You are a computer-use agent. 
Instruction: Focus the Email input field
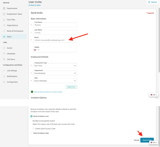(55, 40)
